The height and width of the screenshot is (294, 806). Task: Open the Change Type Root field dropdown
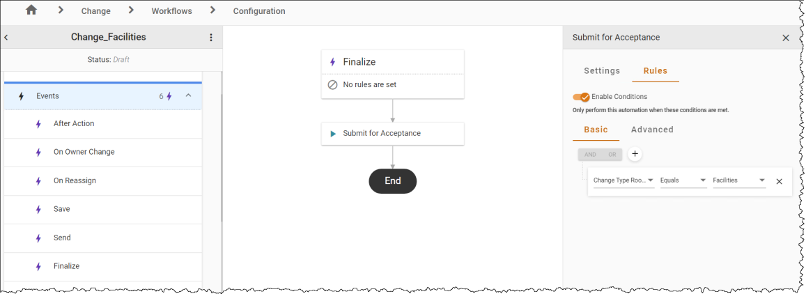623,180
